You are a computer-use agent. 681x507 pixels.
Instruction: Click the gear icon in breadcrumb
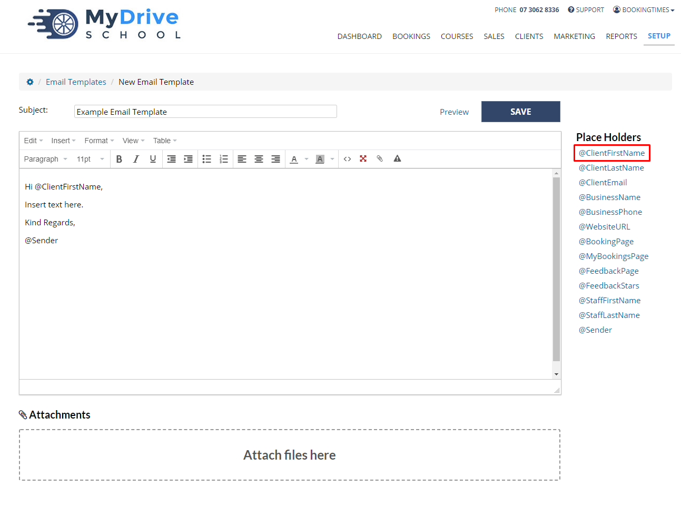pyautogui.click(x=30, y=82)
